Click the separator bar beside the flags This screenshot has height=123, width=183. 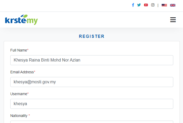click(158, 5)
